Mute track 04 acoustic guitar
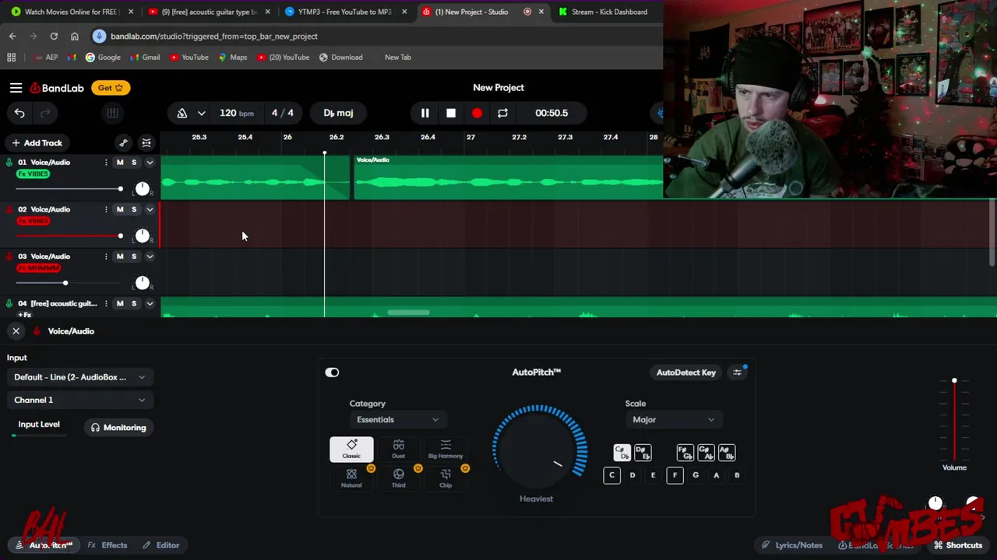The height and width of the screenshot is (560, 997). 120,303
